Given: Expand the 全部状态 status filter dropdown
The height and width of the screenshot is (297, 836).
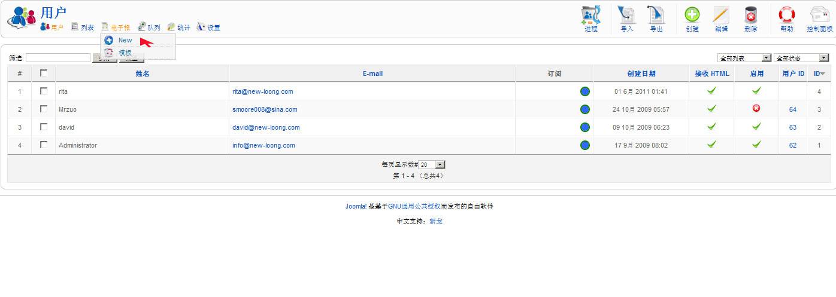Looking at the screenshot, I should point(801,58).
